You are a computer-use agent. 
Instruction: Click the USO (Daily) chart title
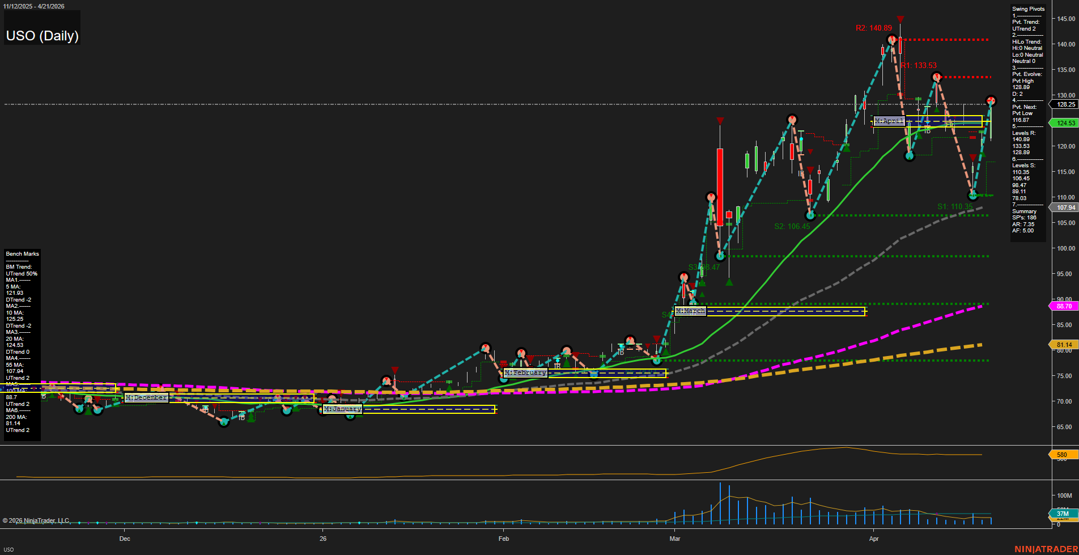click(x=42, y=36)
